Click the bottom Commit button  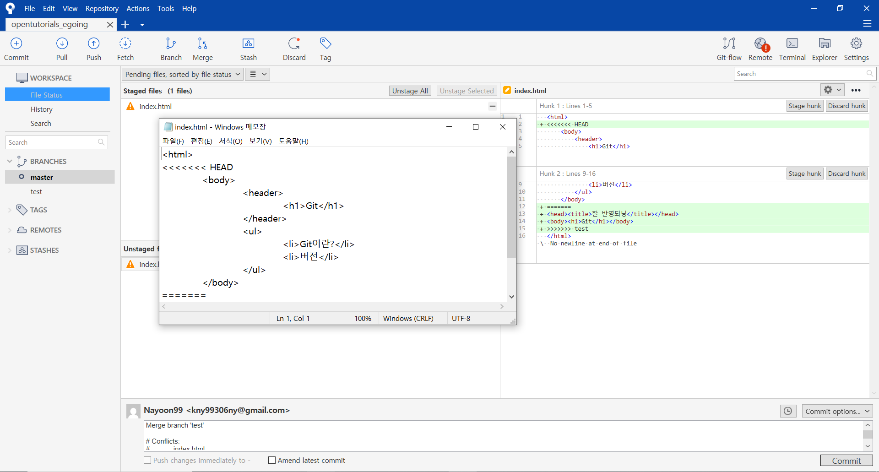tap(846, 461)
